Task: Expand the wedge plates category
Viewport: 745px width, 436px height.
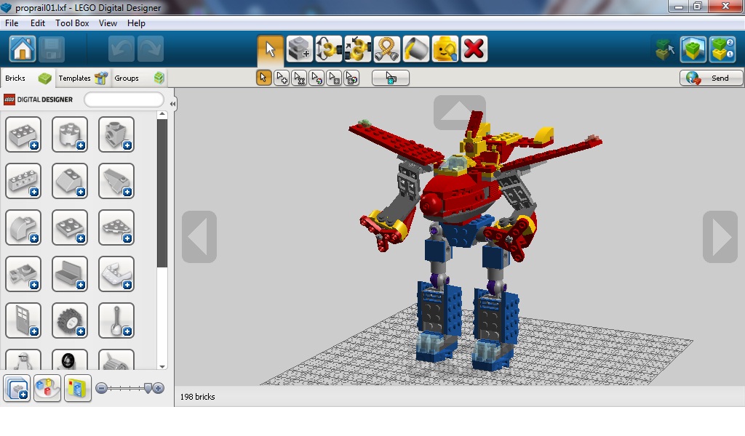Action: click(116, 227)
